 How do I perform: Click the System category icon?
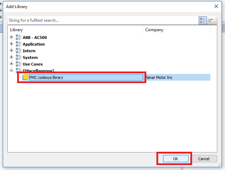[x=19, y=57]
